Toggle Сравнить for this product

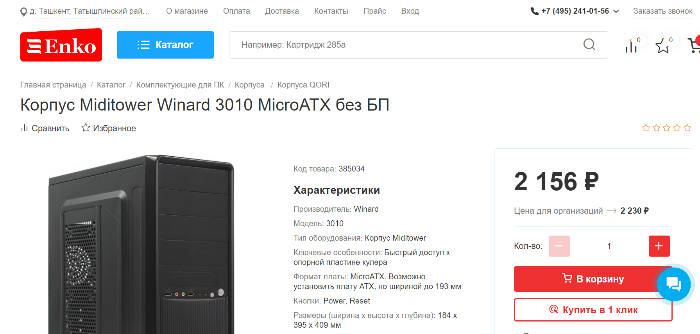(x=45, y=128)
